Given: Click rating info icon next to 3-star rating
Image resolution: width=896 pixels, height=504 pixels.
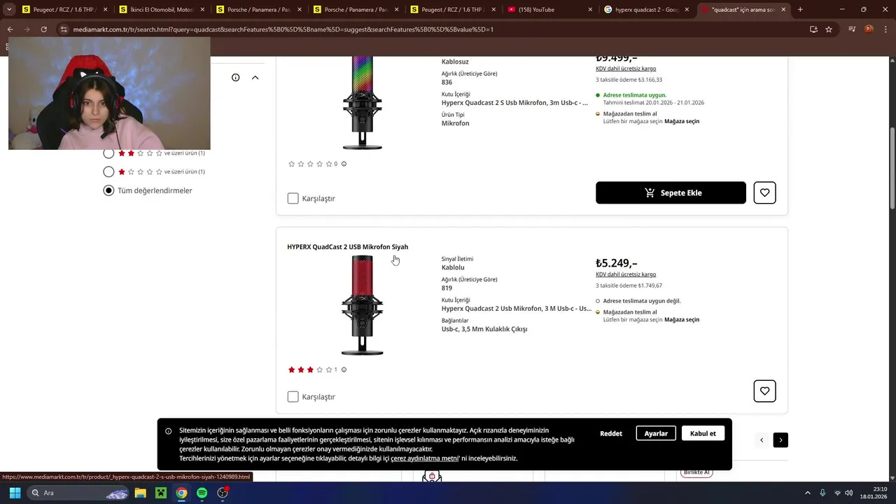Looking at the screenshot, I should click(x=344, y=370).
